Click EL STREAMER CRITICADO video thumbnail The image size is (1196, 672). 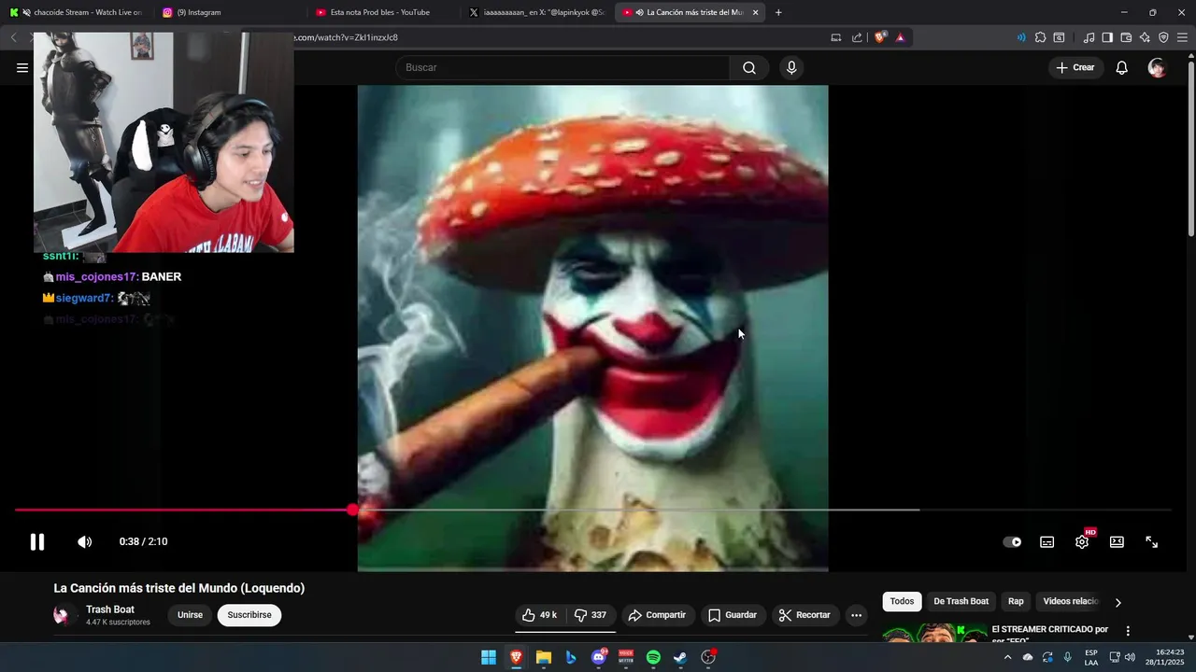point(934,633)
